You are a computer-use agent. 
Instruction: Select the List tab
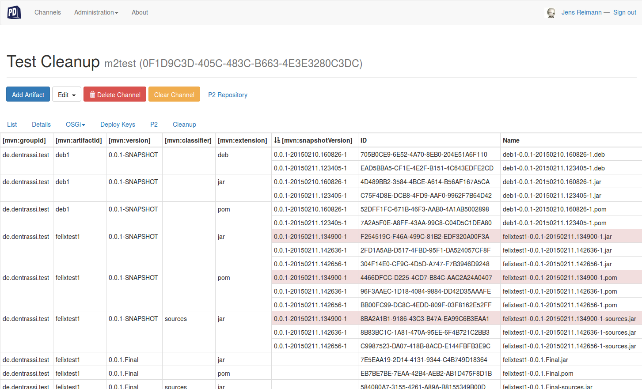click(12, 125)
